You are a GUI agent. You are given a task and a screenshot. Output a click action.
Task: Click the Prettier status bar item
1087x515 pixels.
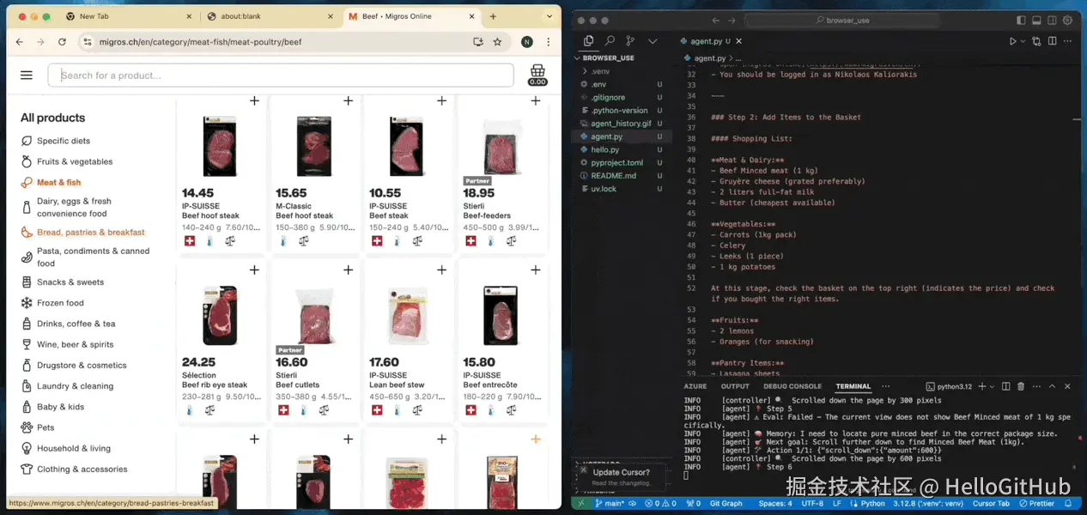point(1037,504)
